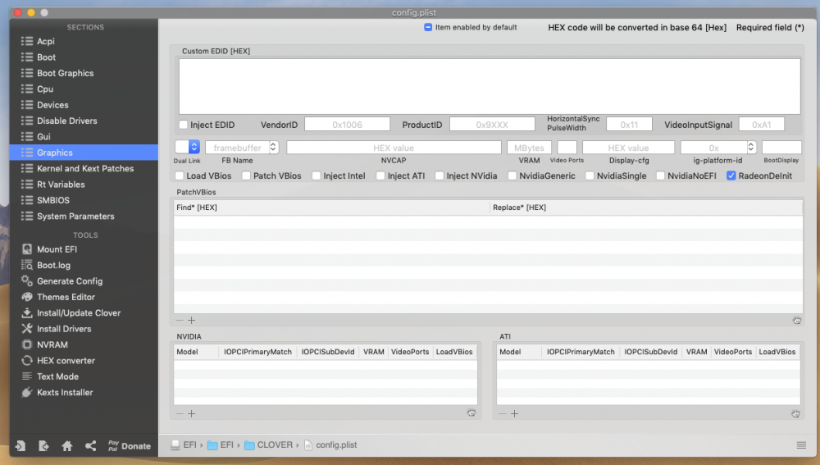Select the Kernel and Kext Patches section
Viewport: 820px width, 465px height.
pyautogui.click(x=84, y=168)
